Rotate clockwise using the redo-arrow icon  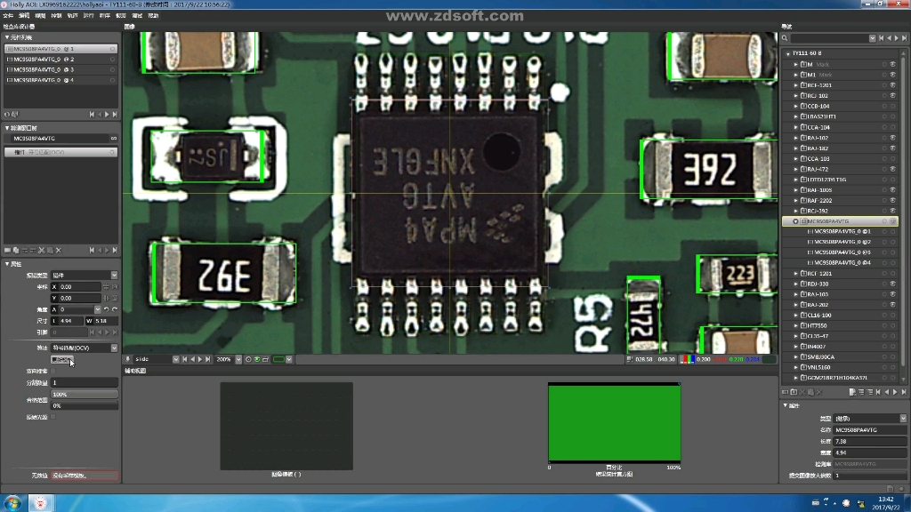(115, 309)
